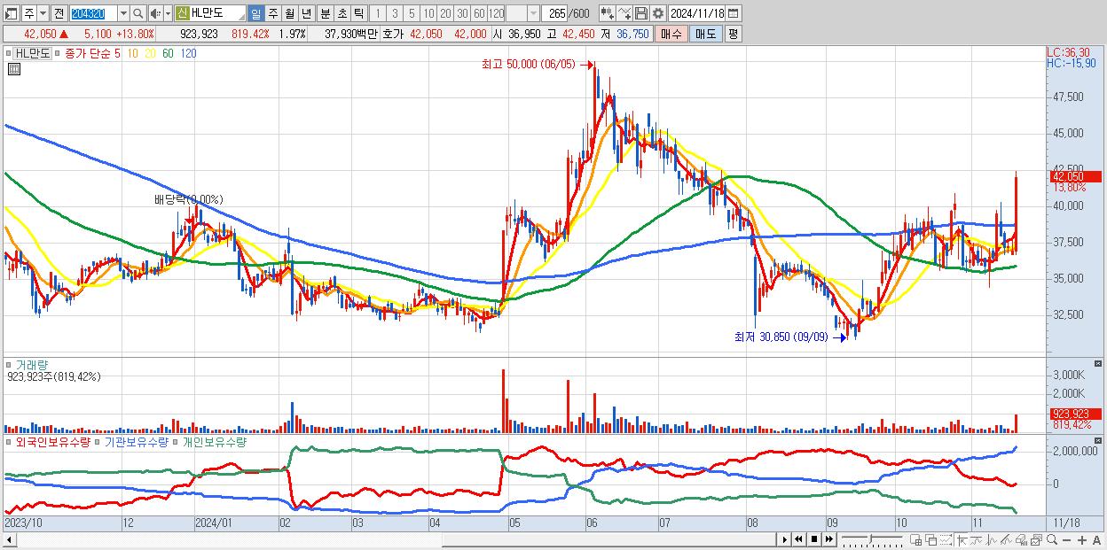Click the rewind button in bottom toolbar
This screenshot has height=550, width=1107.
[x=799, y=539]
